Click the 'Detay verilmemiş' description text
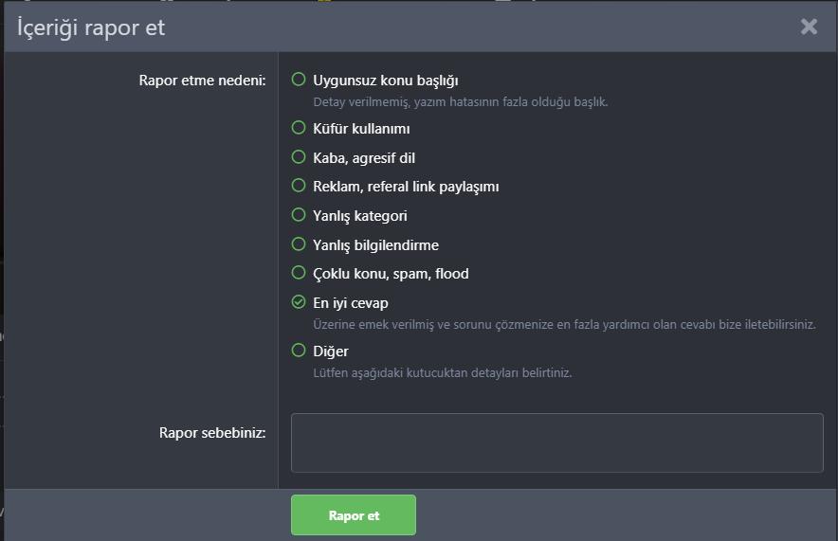This screenshot has width=838, height=541. coord(461,101)
